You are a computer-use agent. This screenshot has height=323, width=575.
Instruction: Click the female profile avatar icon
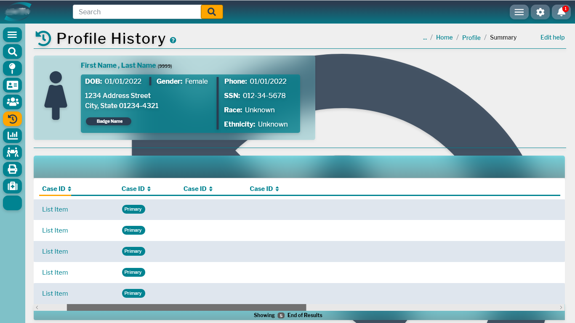56,95
